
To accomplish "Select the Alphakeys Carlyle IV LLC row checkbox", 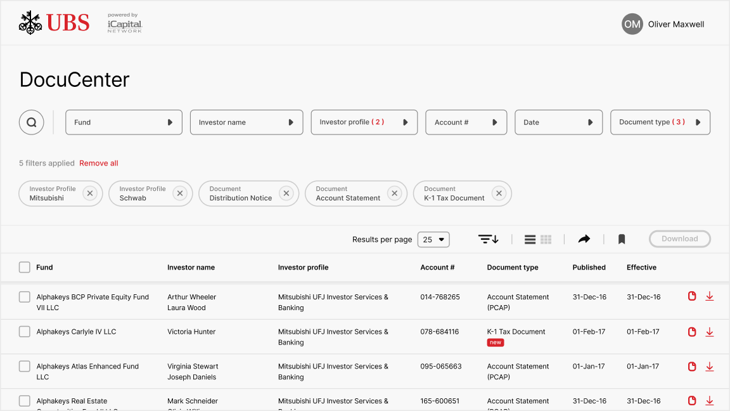I will (x=25, y=331).
